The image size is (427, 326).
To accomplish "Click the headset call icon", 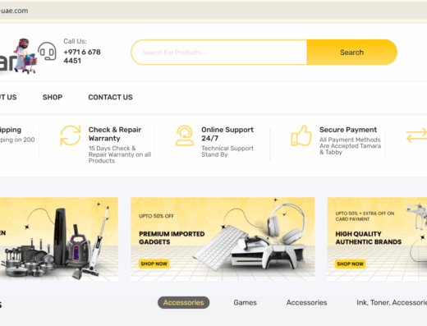I will (x=47, y=51).
